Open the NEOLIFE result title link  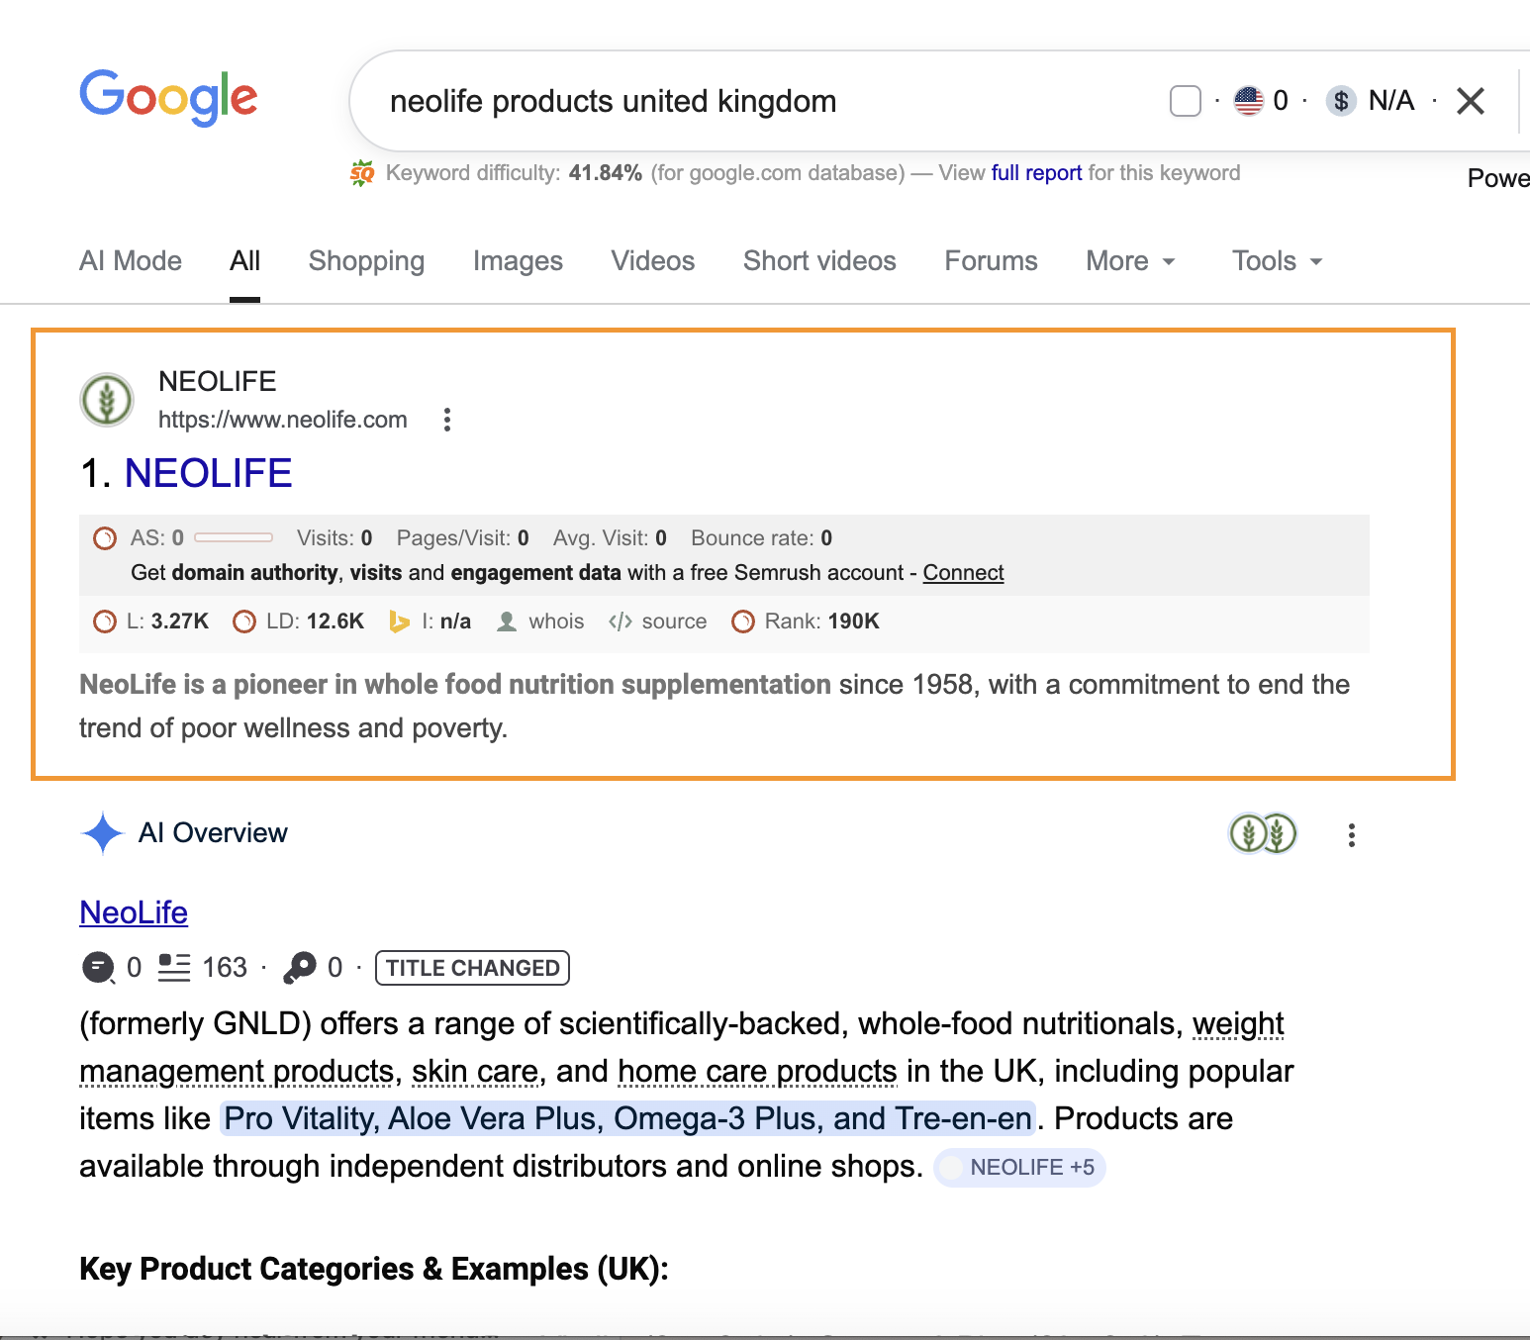(x=208, y=474)
